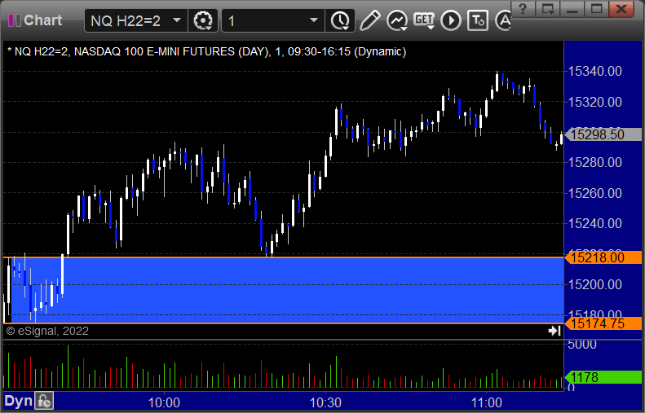The height and width of the screenshot is (413, 645).
Task: Click the 15200.00 price axis label
Action: point(594,284)
